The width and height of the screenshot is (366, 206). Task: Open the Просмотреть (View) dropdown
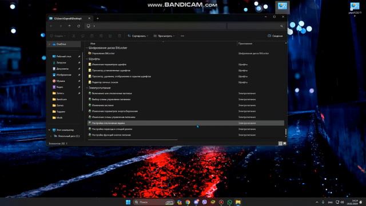point(164,36)
